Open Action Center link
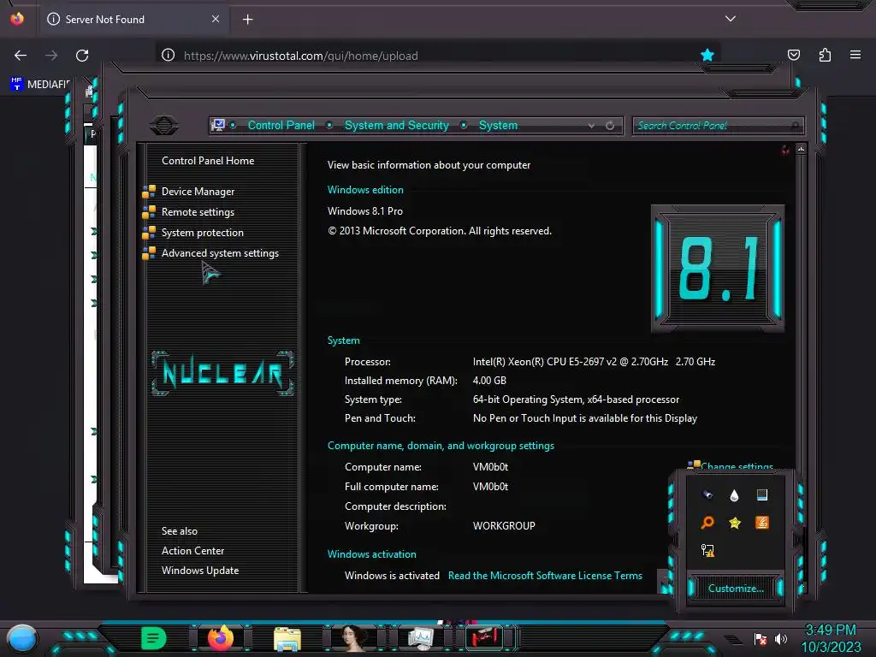The width and height of the screenshot is (876, 657). coord(192,551)
